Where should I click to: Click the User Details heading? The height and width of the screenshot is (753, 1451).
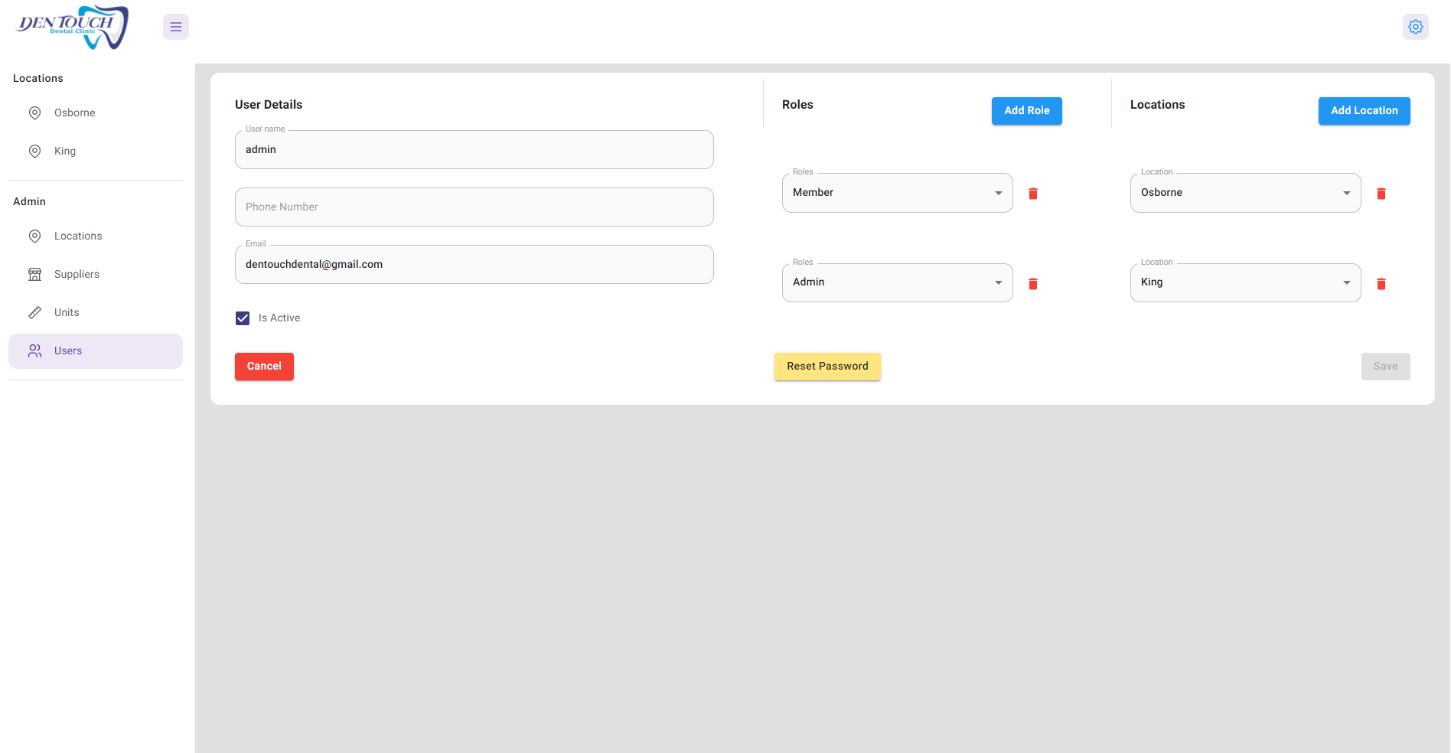point(269,105)
